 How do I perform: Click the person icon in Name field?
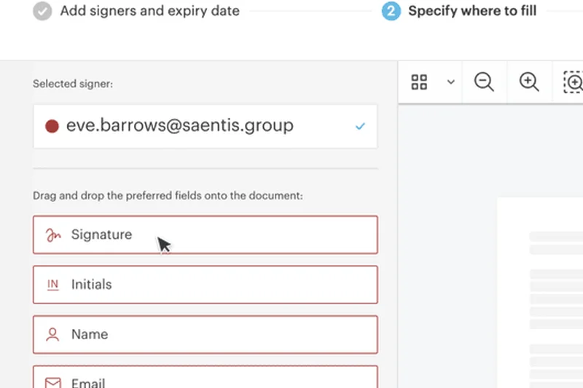click(52, 335)
